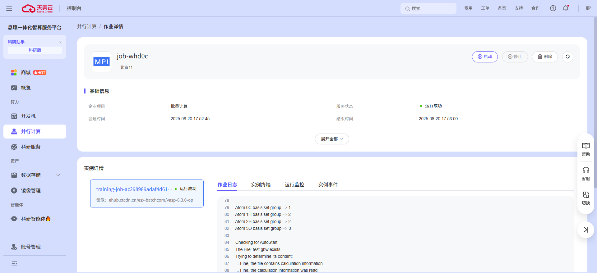Click the 运行成功 service status text
Viewport: 597px width, 273px height.
(x=433, y=106)
